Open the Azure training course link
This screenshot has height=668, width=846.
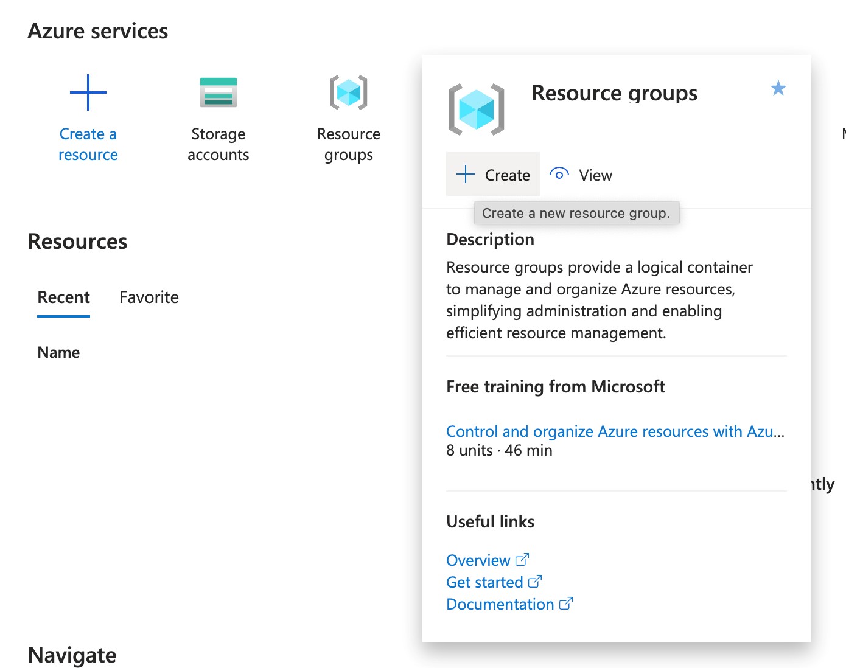615,431
